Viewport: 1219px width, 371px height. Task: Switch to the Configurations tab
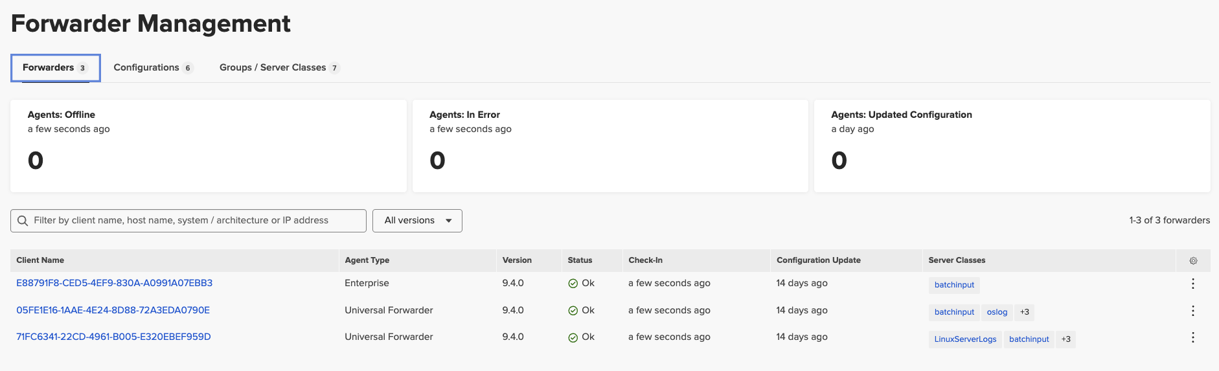(154, 68)
